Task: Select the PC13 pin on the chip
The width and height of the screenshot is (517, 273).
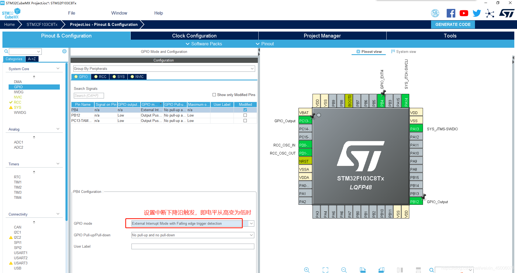Action: coord(305,121)
